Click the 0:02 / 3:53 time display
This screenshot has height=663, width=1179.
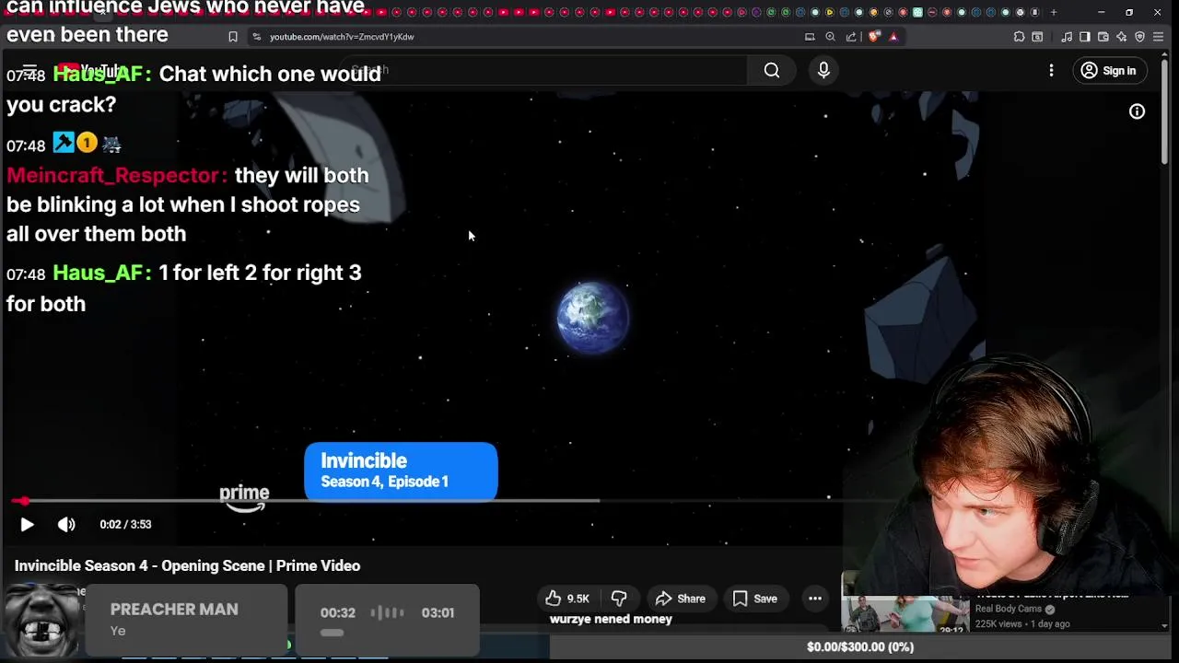click(125, 524)
